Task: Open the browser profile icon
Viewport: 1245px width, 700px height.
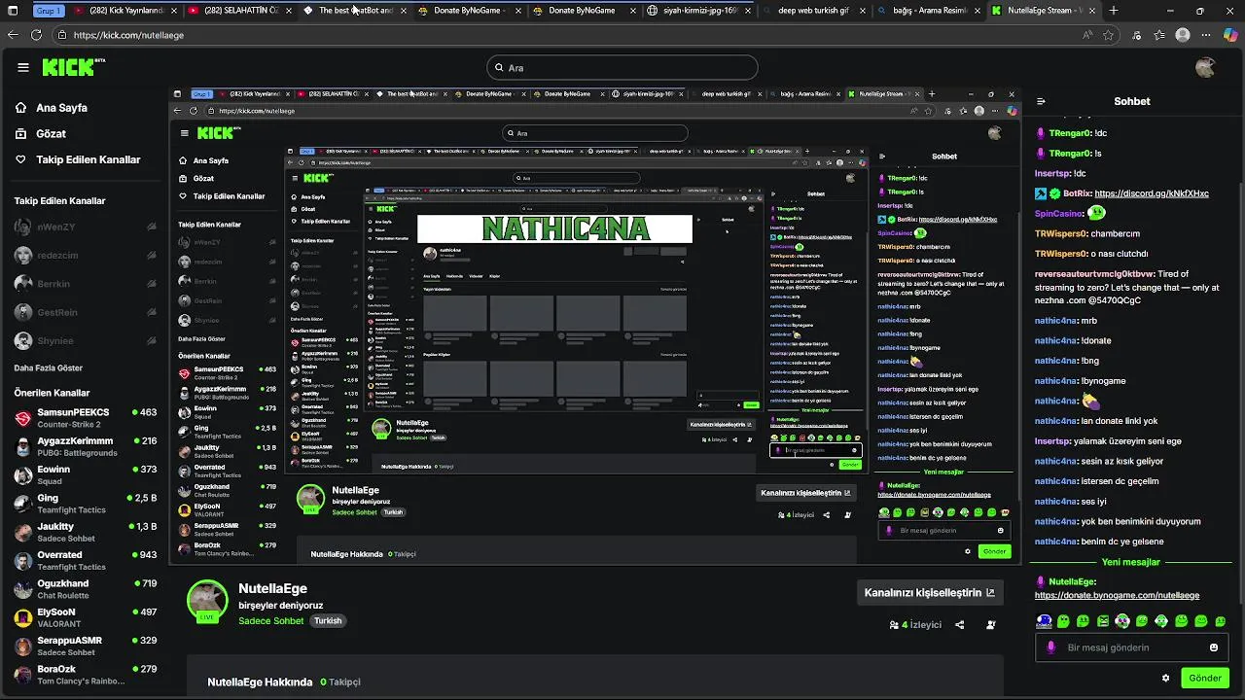Action: click(1182, 35)
